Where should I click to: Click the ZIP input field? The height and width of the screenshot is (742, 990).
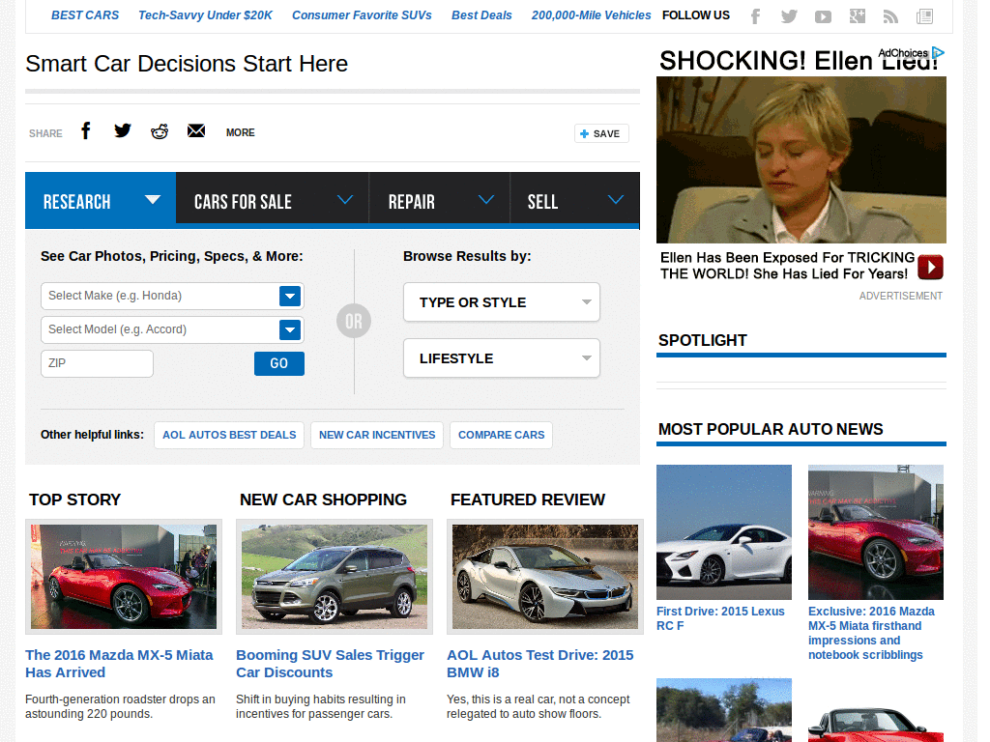tap(98, 363)
